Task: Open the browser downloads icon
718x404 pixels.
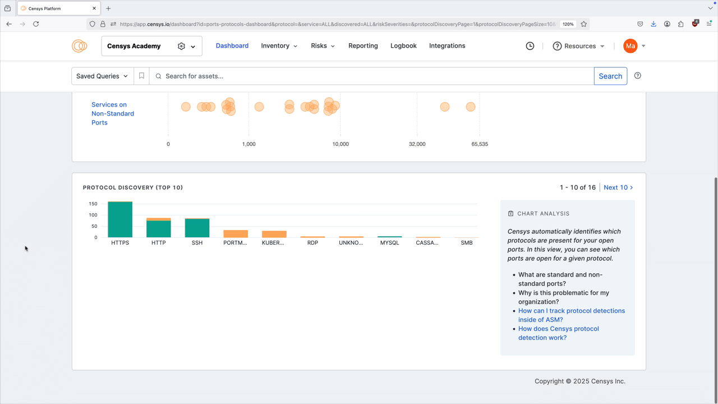Action: coord(653,24)
